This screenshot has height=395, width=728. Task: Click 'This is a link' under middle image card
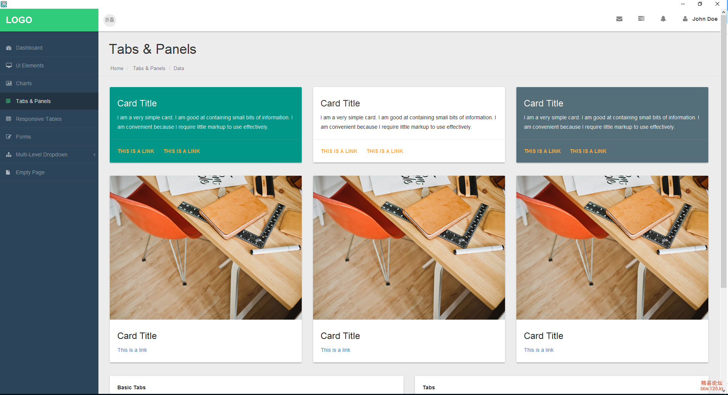[x=335, y=350]
